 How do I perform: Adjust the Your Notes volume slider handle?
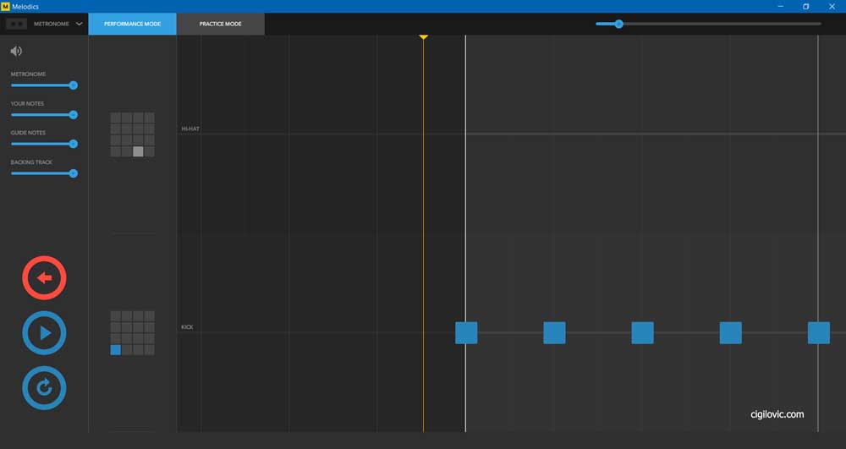[74, 115]
